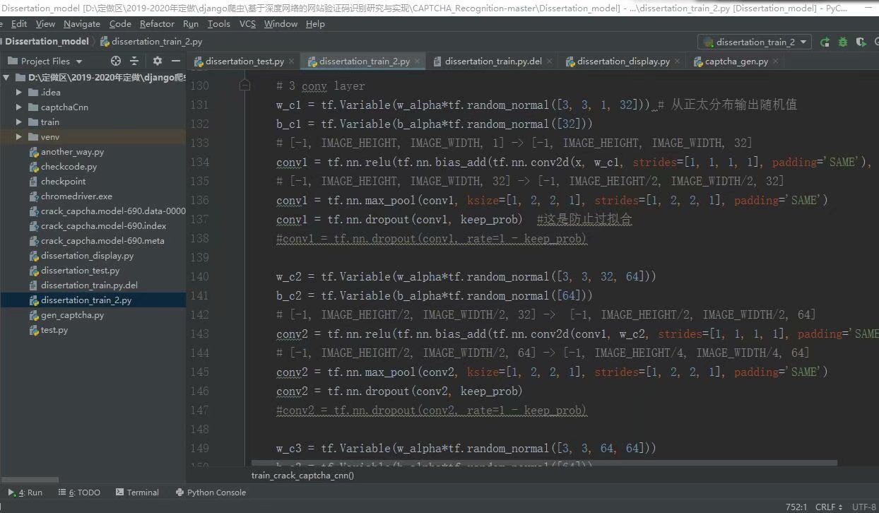Click the Rerun icon next to the run configuration

coord(825,42)
